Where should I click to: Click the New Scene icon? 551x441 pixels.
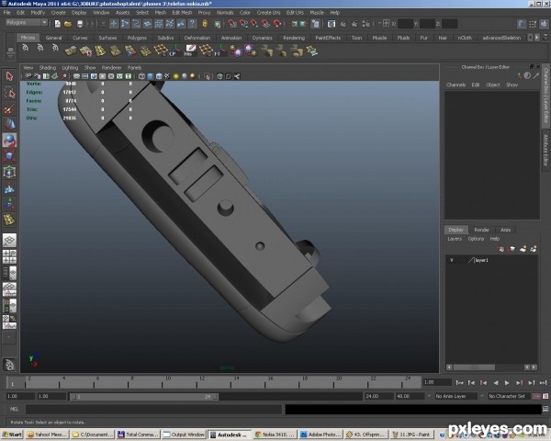click(x=57, y=24)
